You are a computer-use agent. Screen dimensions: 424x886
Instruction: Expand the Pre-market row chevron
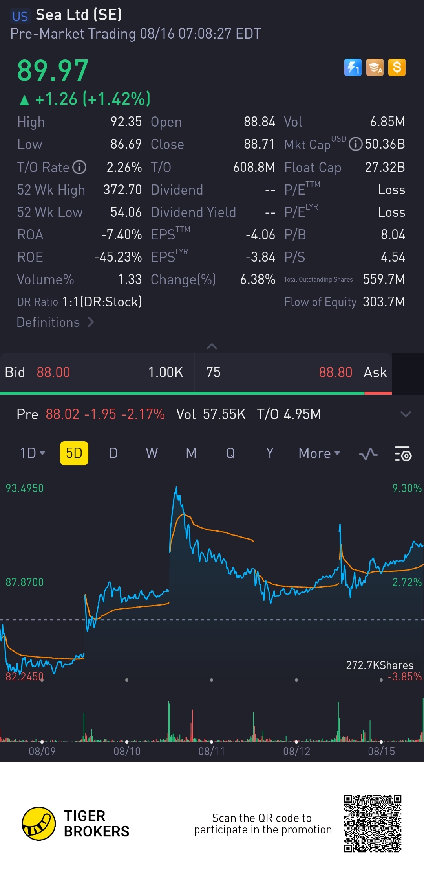pyautogui.click(x=406, y=414)
